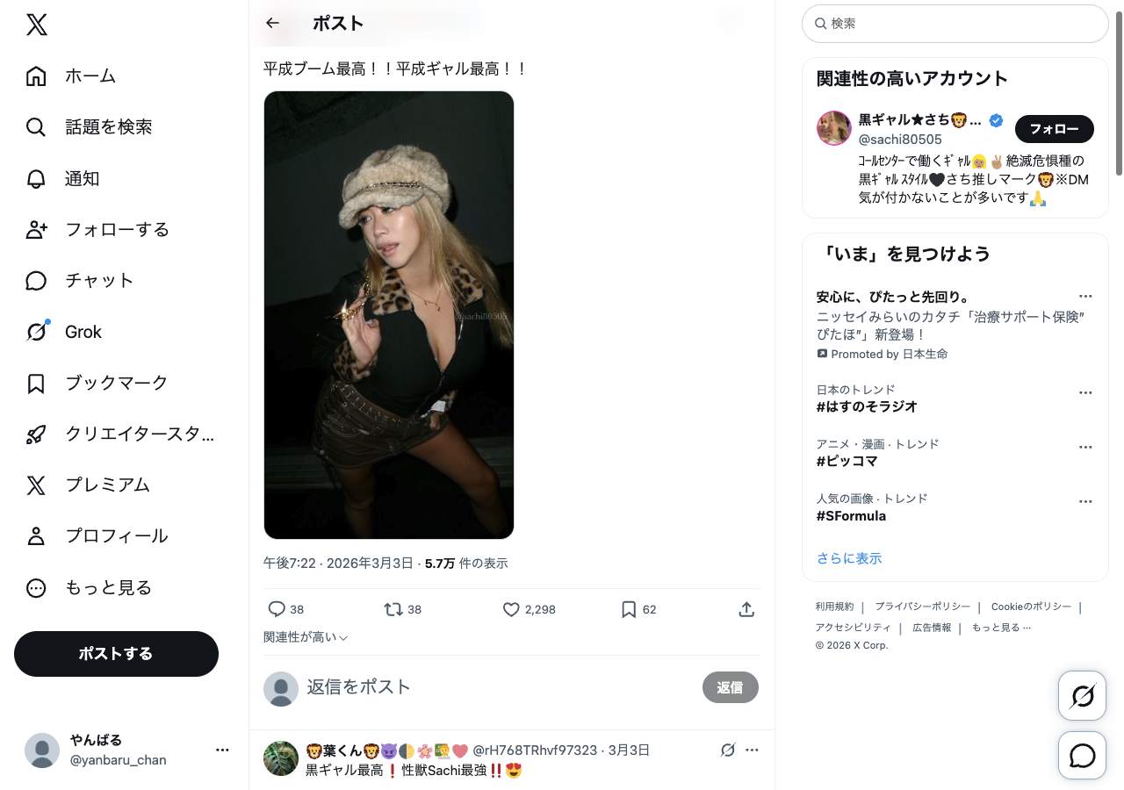Click さらに表示 to show more trends
This screenshot has height=790, width=1124.
tap(848, 558)
